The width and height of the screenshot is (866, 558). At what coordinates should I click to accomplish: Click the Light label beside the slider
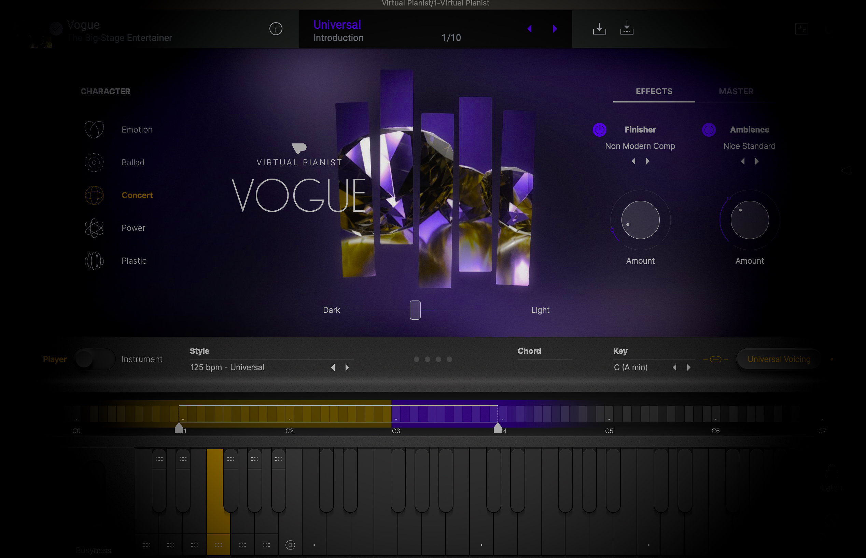540,310
